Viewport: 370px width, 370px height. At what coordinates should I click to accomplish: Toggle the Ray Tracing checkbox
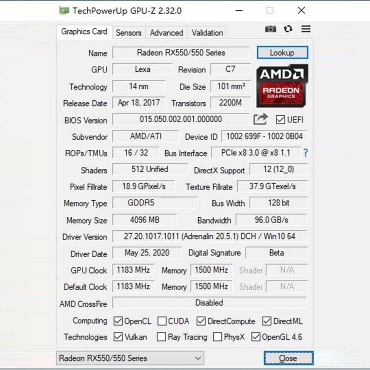pyautogui.click(x=161, y=337)
